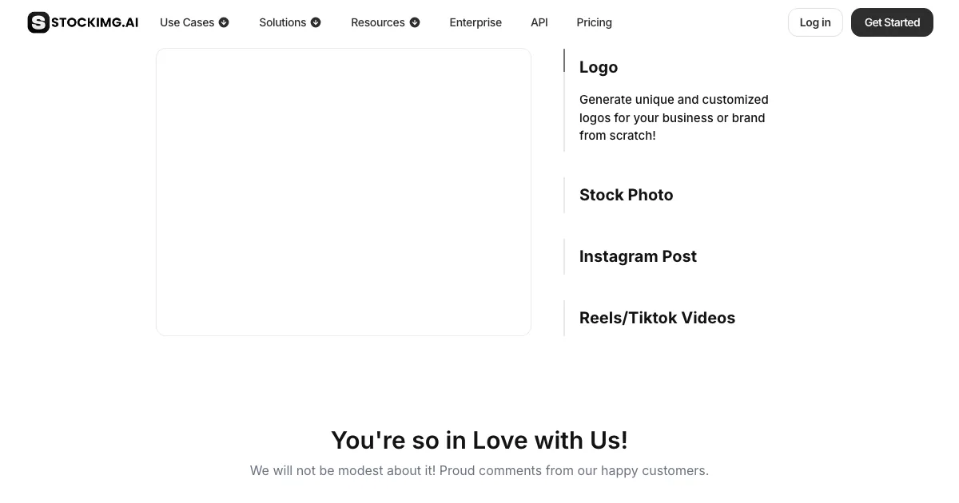Click the Logo description paragraph text
The height and width of the screenshot is (503, 959).
(x=674, y=117)
